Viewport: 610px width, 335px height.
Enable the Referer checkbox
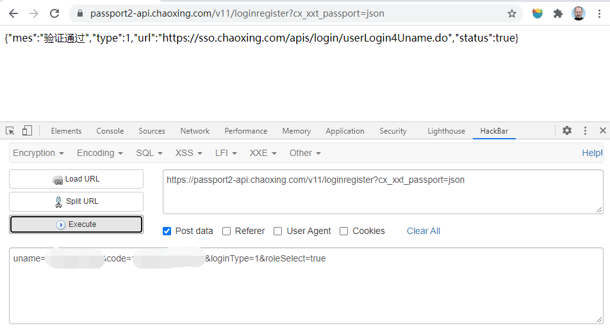pyautogui.click(x=226, y=231)
